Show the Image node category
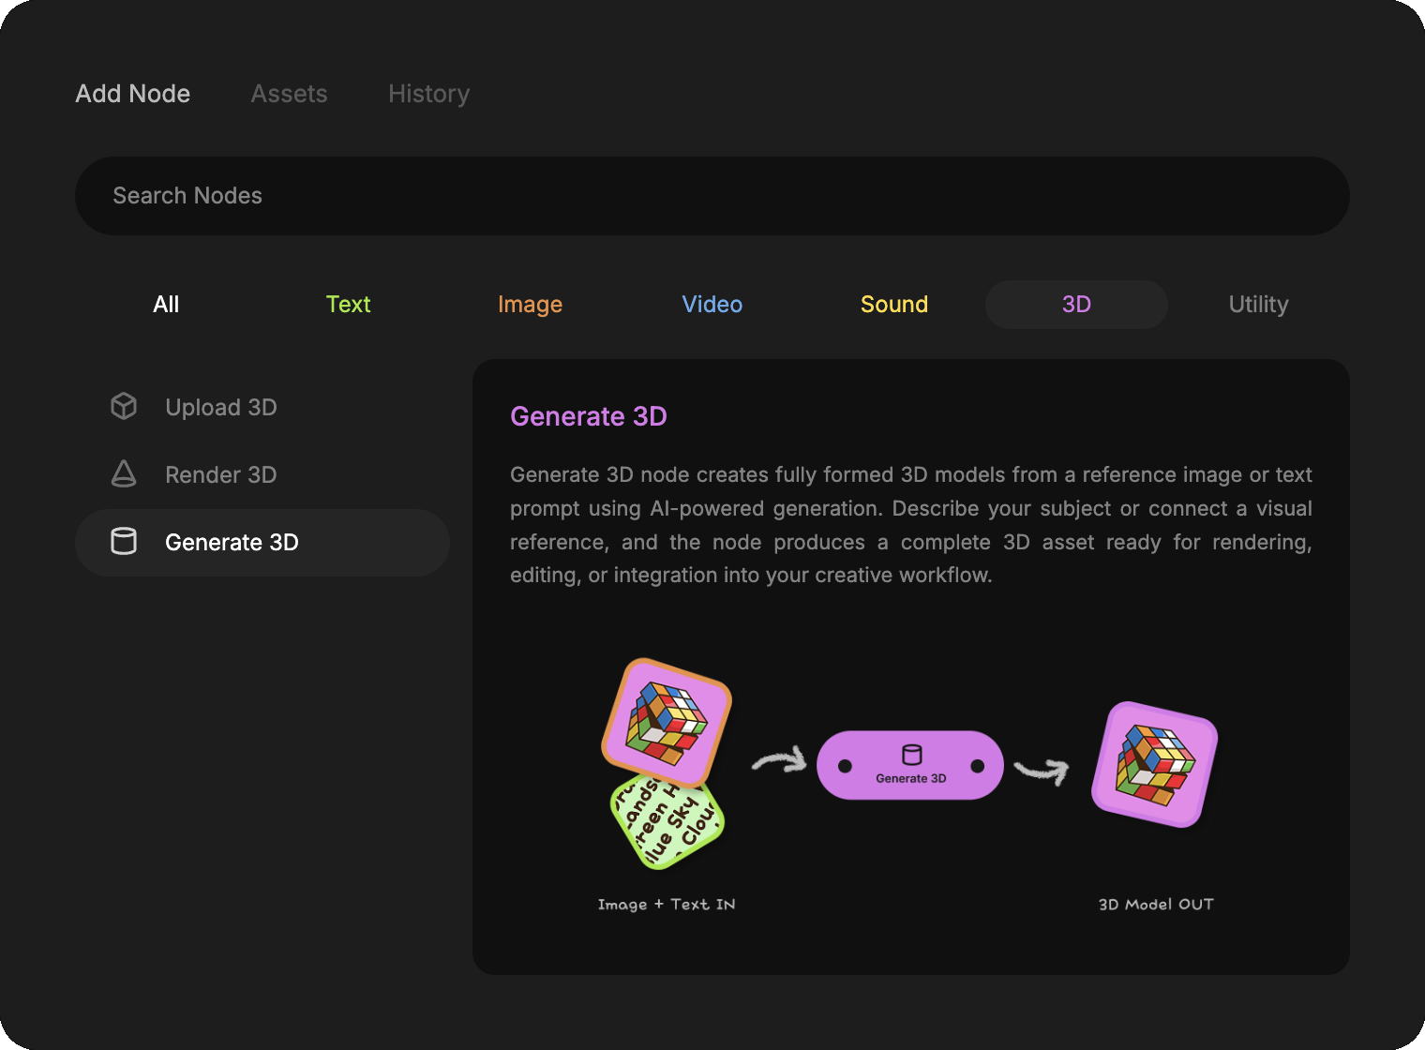Viewport: 1425px width, 1050px height. pyautogui.click(x=530, y=305)
